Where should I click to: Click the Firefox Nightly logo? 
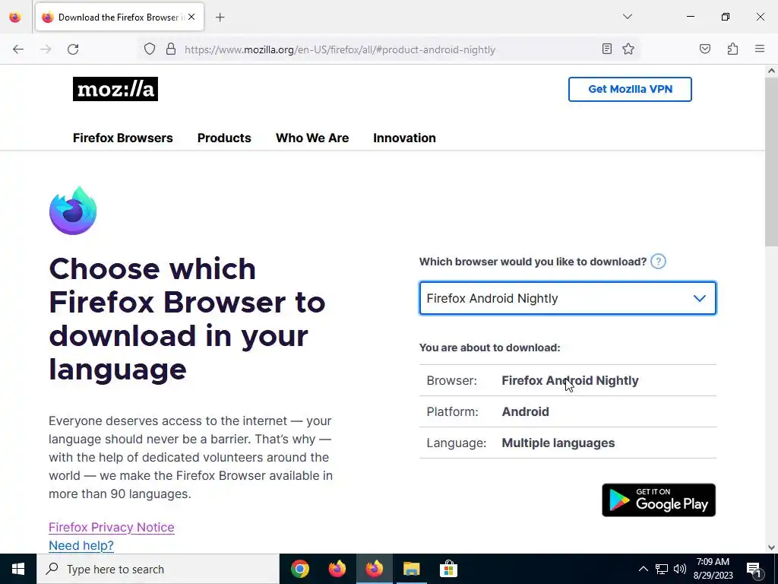pos(73,211)
